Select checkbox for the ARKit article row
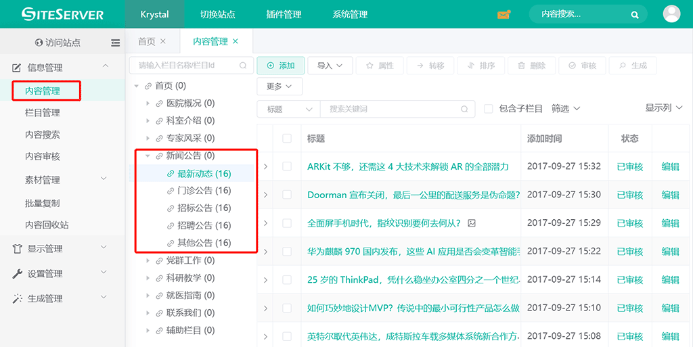This screenshot has width=693, height=347. (287, 166)
